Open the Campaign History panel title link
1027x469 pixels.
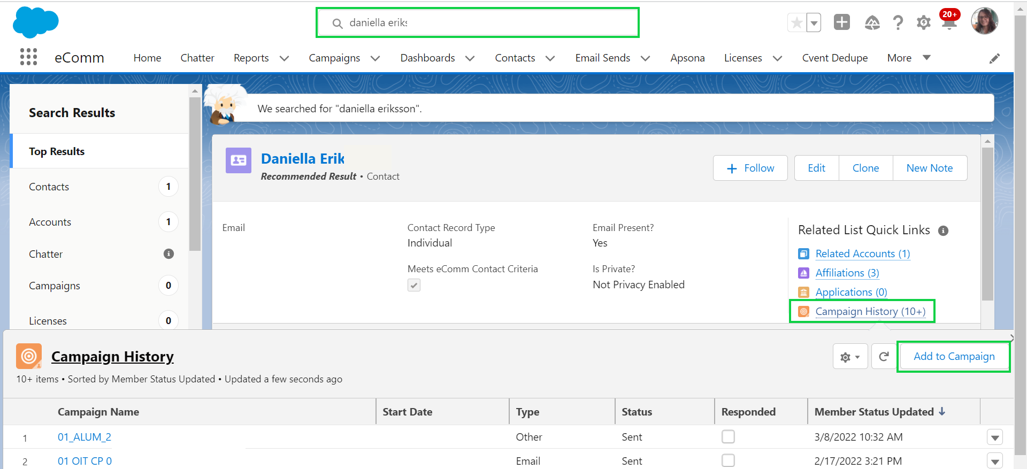point(112,356)
